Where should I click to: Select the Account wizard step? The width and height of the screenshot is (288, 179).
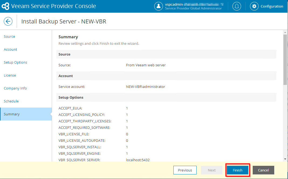click(x=11, y=49)
